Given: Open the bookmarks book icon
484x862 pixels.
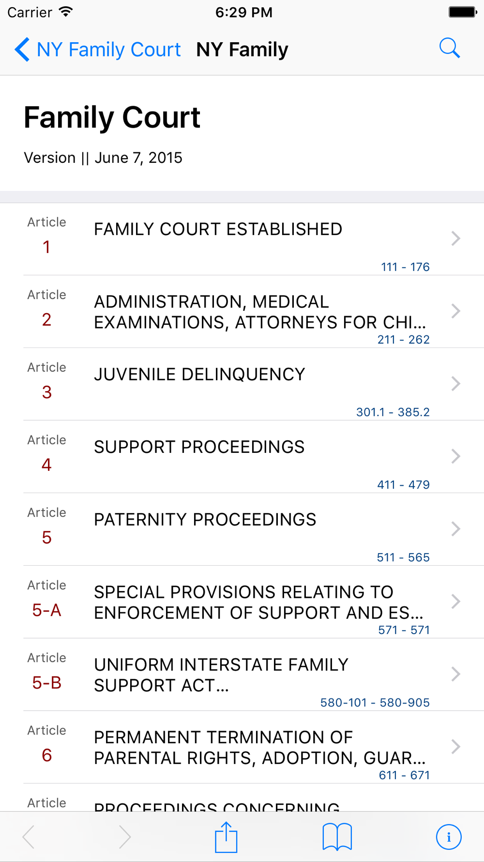Looking at the screenshot, I should point(337,837).
